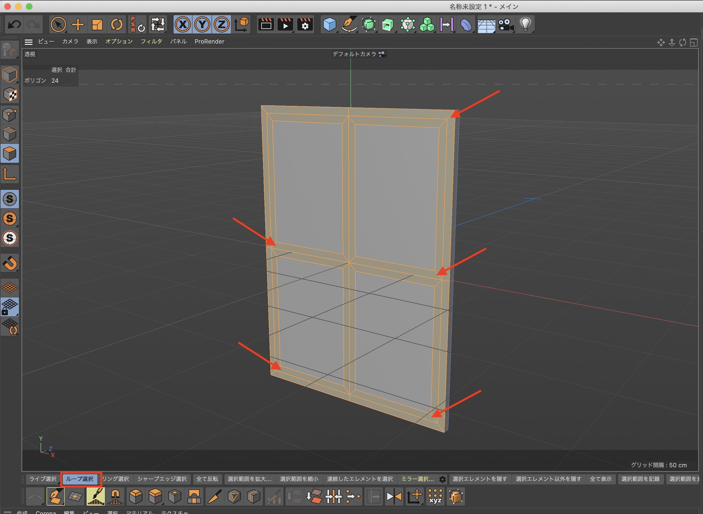Open the カメラ viewport menu
This screenshot has width=703, height=514.
coord(70,41)
